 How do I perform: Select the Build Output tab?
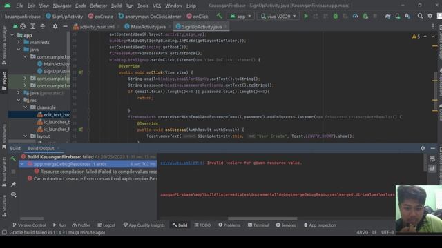tap(41, 148)
